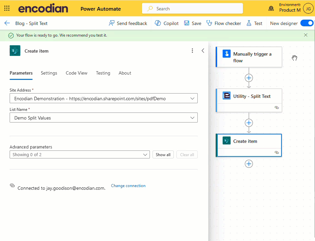Click the Test label in toolbar
The height and width of the screenshot is (241, 315).
tap(258, 23)
